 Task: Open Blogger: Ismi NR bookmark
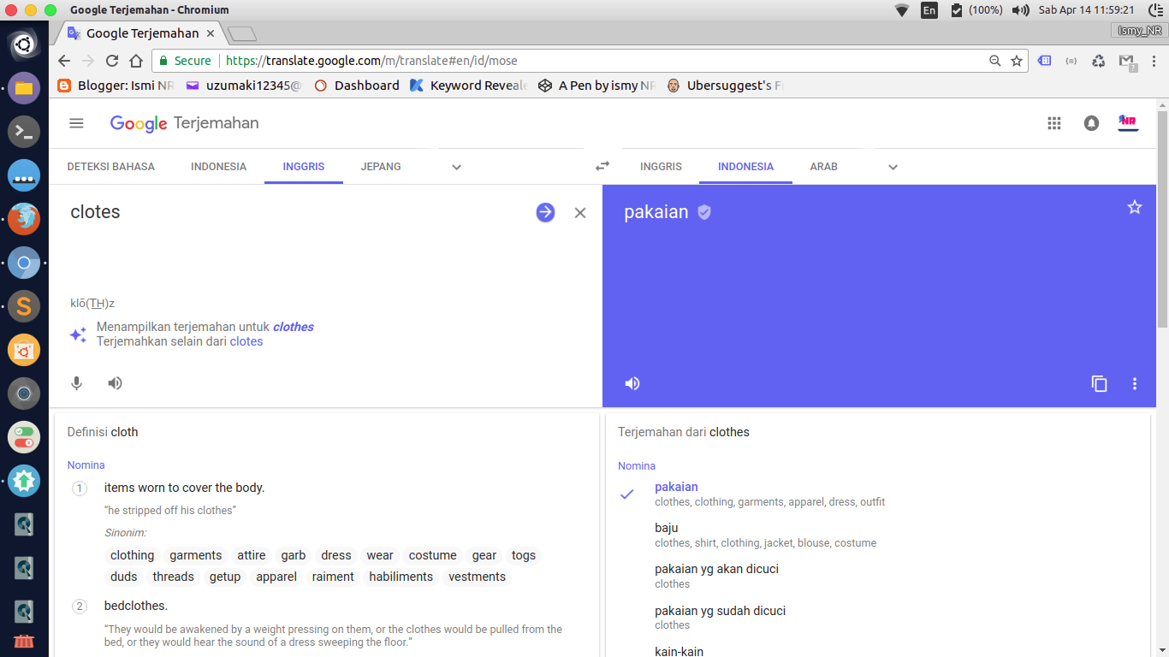(116, 86)
